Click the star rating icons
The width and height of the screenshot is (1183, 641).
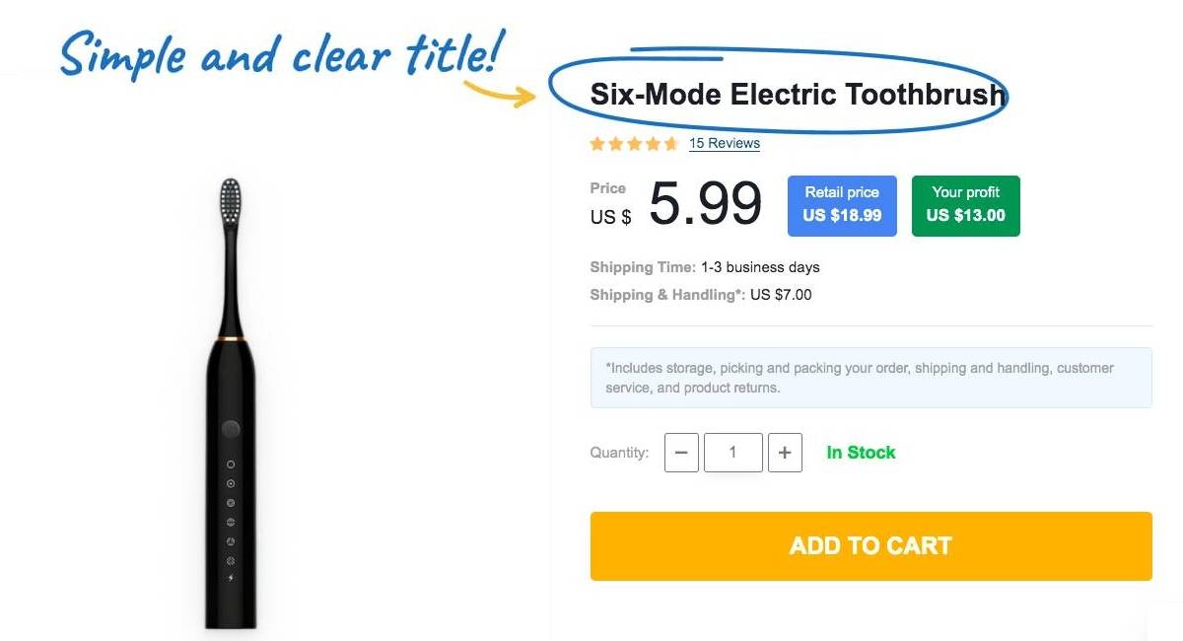click(634, 144)
